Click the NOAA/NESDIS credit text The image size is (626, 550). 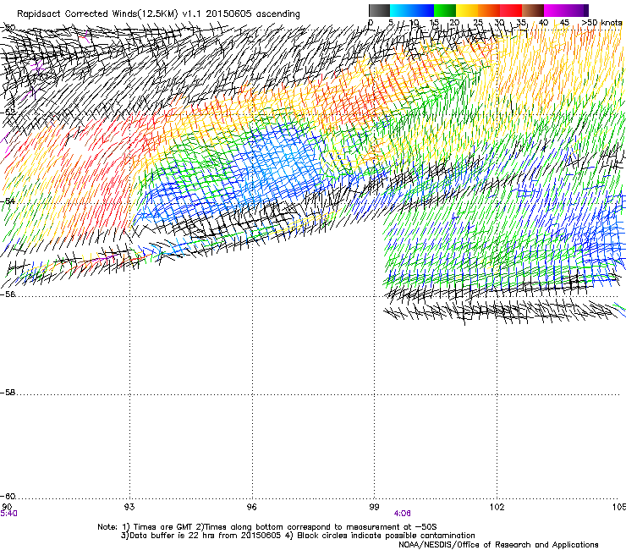point(498,545)
